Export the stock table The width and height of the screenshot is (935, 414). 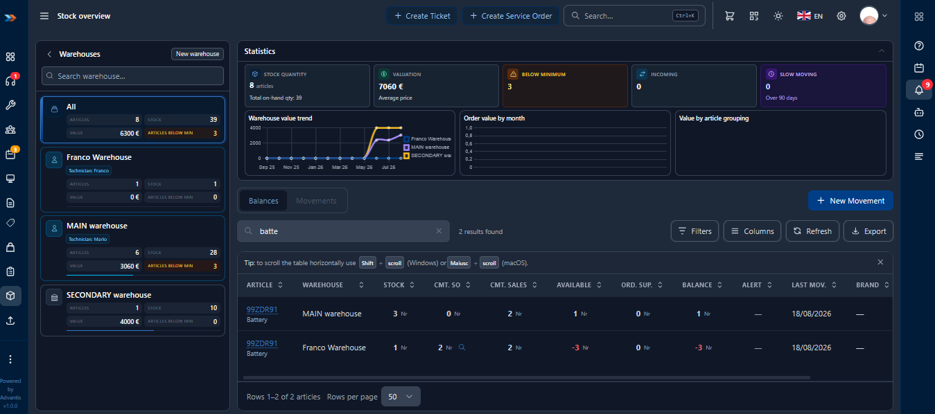click(x=868, y=231)
